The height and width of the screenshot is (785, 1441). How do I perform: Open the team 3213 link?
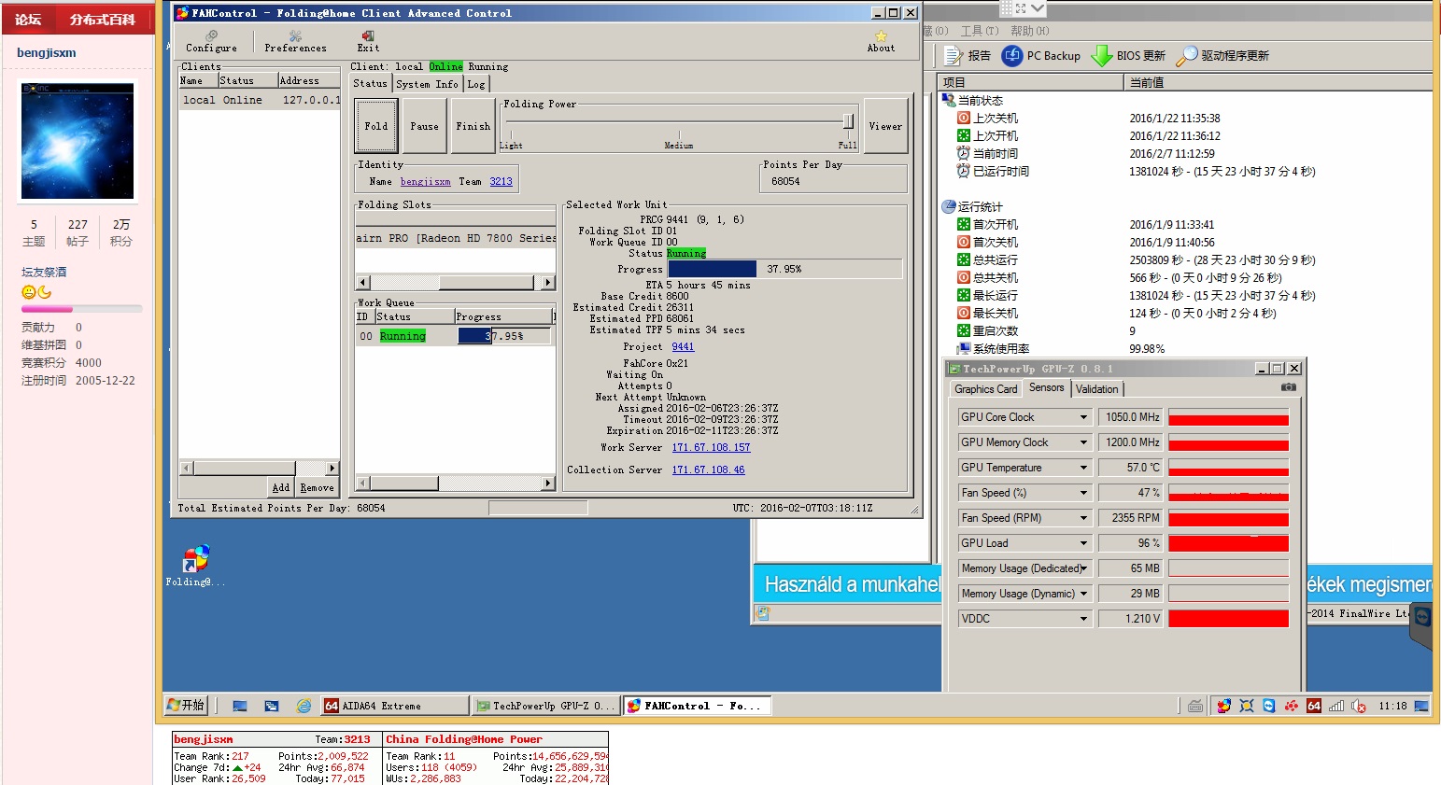coord(501,182)
